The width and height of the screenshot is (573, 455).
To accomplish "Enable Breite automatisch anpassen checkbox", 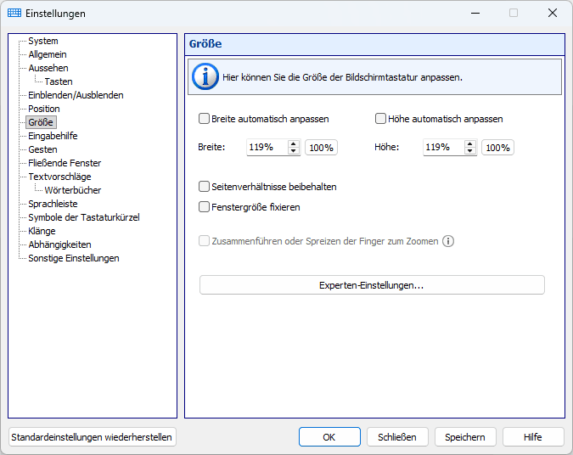I will tap(204, 118).
